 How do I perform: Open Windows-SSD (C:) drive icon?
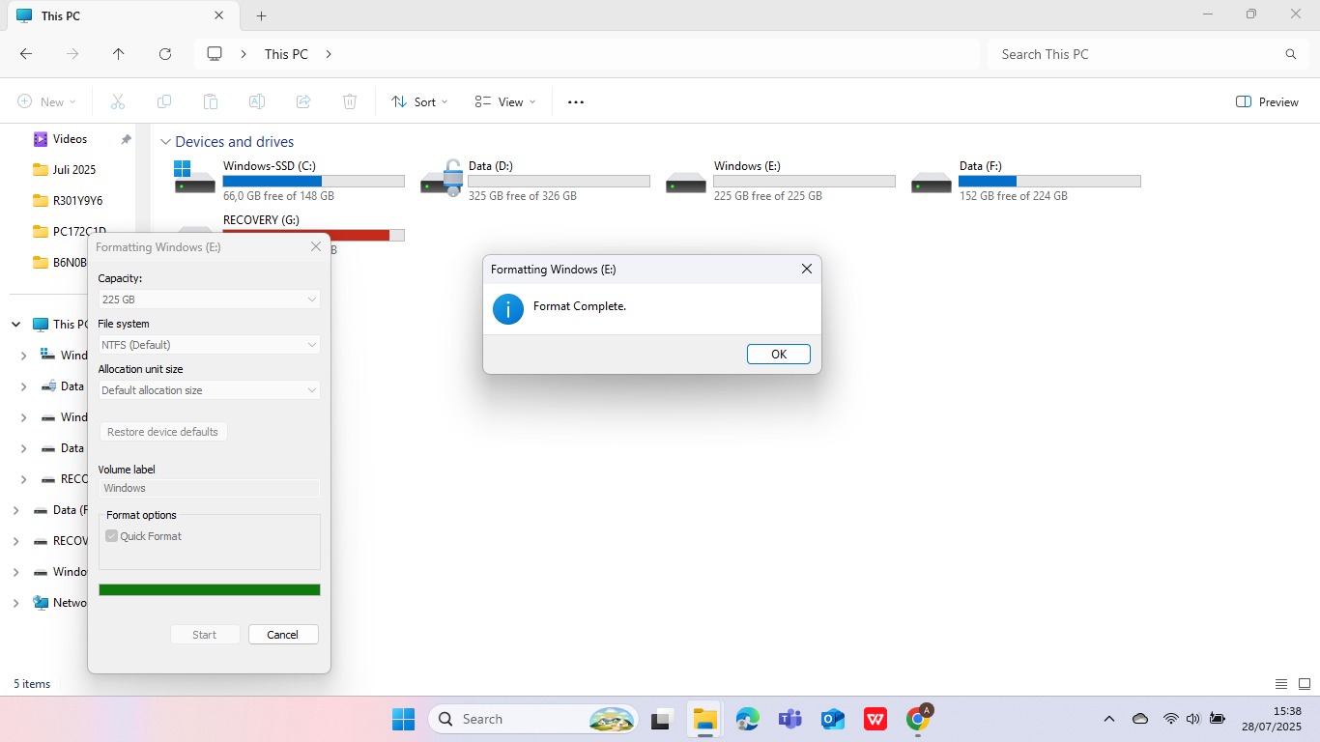[194, 179]
